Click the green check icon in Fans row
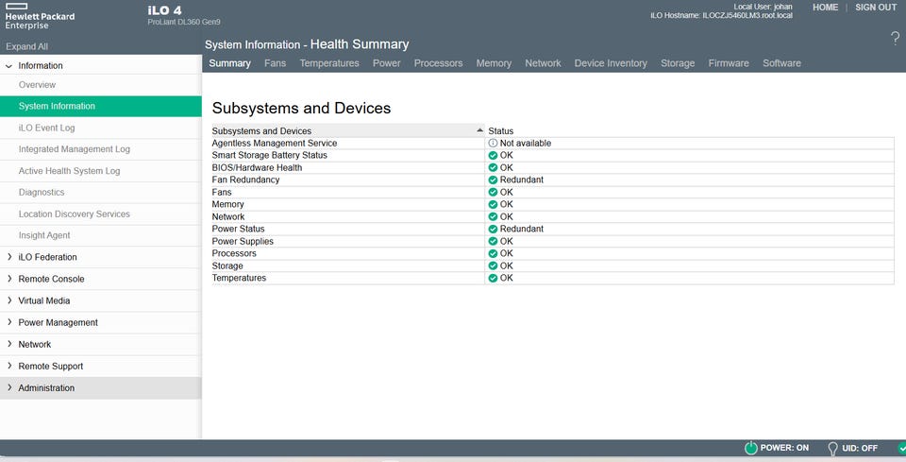This screenshot has width=906, height=462. 493,192
